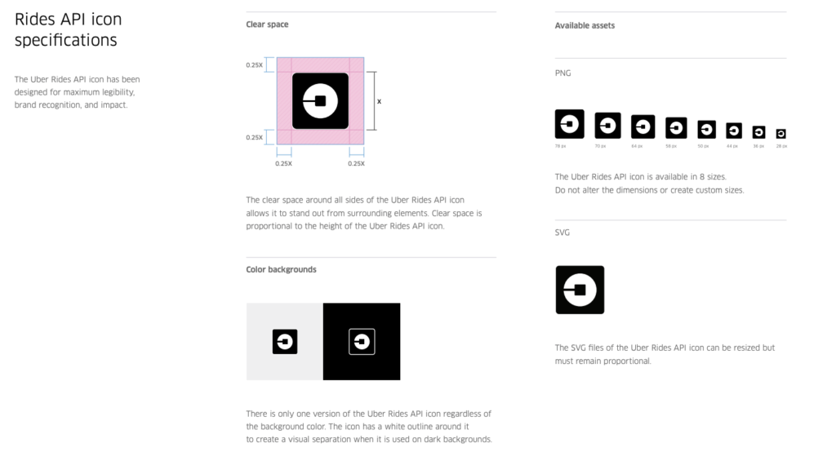Screen dimensions: 836x470
Task: Click the large SVG Uber icon
Action: (x=580, y=290)
